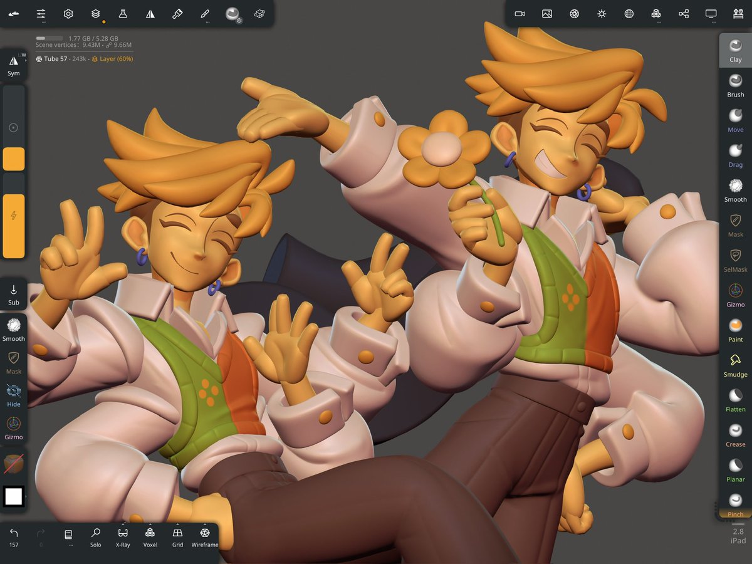Screen dimensions: 752x564
Task: Open the toolbox icon menu at top right
Action: [x=738, y=13]
